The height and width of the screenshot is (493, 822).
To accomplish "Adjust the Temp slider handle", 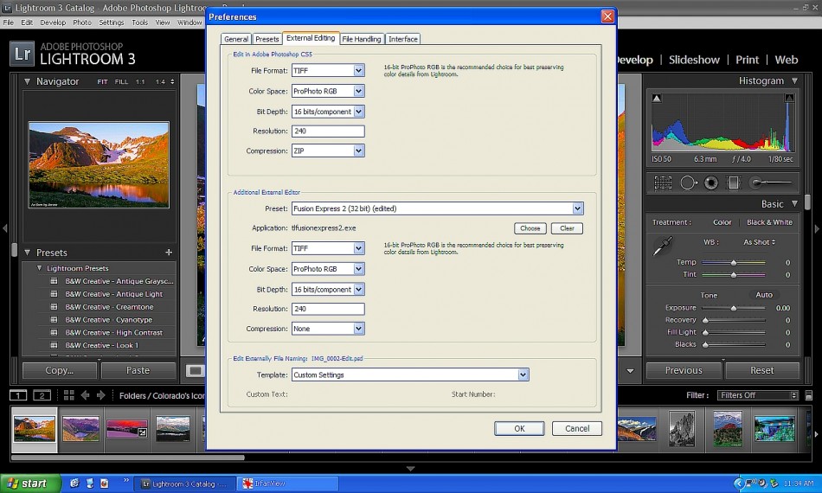I will [734, 262].
